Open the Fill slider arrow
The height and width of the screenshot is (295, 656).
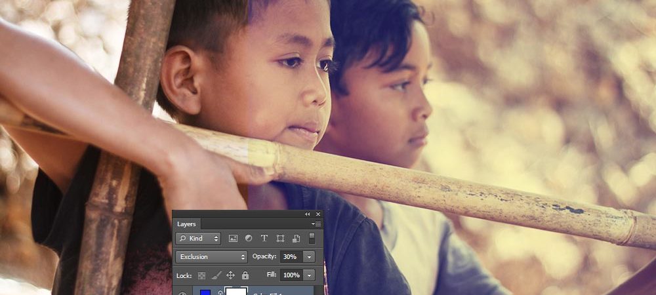coord(309,275)
